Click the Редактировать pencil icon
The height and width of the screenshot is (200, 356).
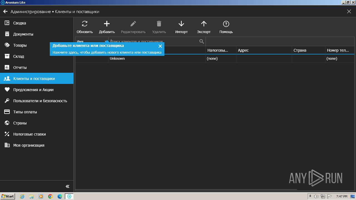pyautogui.click(x=133, y=24)
